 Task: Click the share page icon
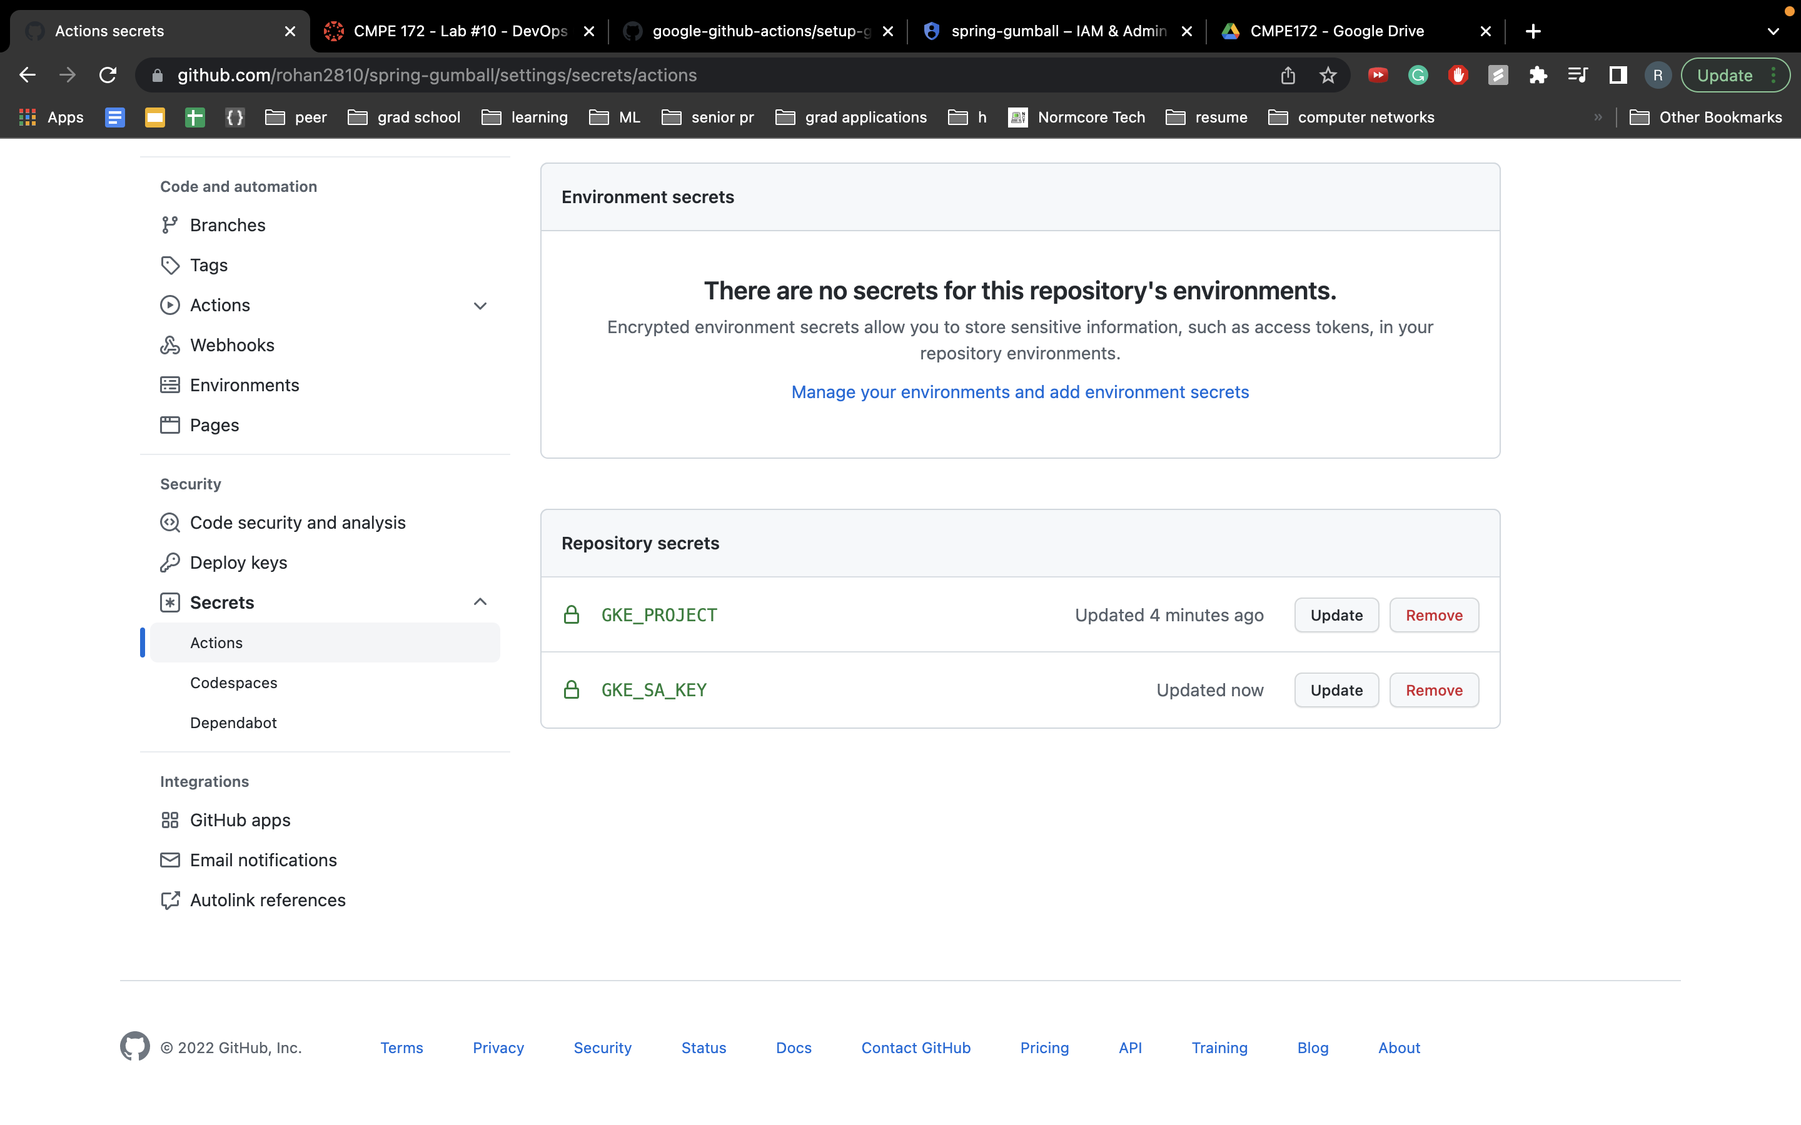pyautogui.click(x=1288, y=75)
